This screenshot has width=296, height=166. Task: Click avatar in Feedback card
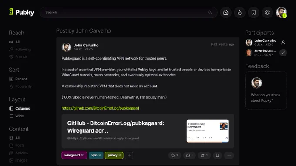click(x=256, y=83)
